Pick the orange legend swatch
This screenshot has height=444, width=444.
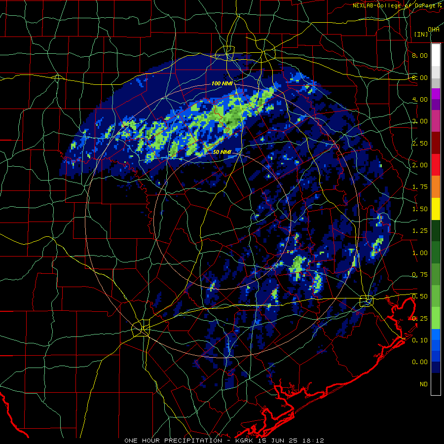[436, 187]
